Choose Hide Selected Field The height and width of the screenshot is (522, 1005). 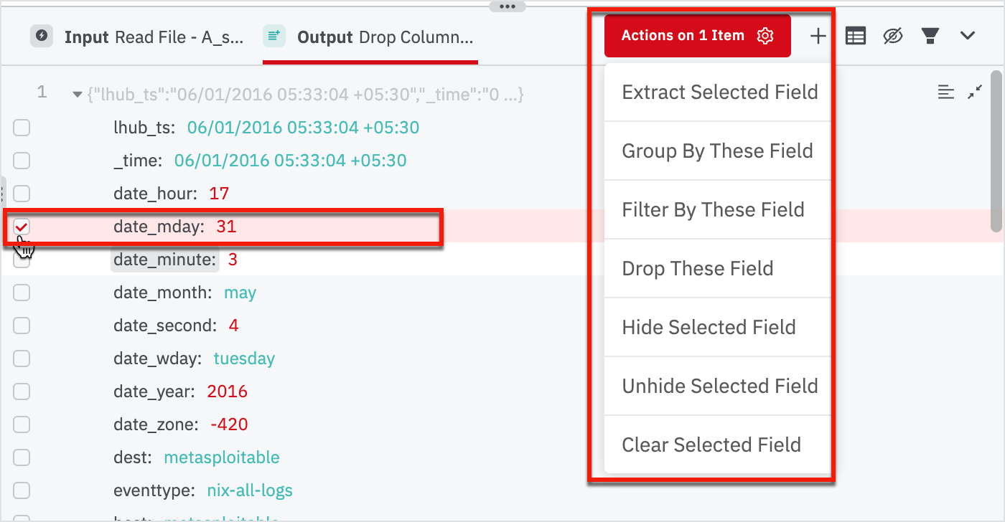[718, 327]
